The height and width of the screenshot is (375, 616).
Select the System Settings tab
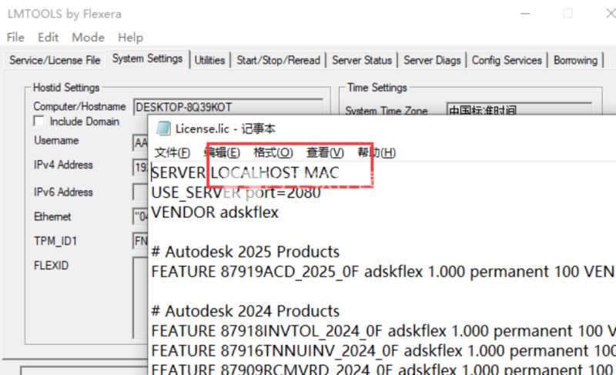coord(147,59)
